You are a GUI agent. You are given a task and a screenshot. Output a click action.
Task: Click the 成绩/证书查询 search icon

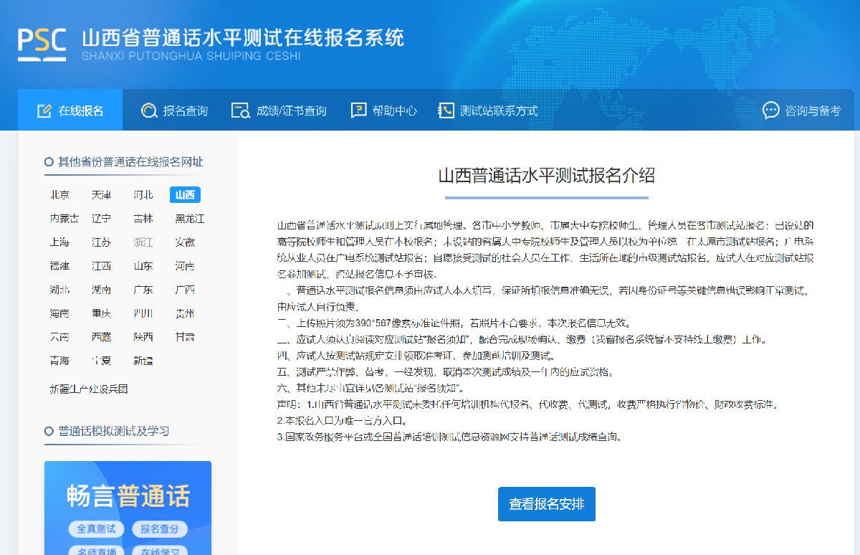tap(240, 110)
